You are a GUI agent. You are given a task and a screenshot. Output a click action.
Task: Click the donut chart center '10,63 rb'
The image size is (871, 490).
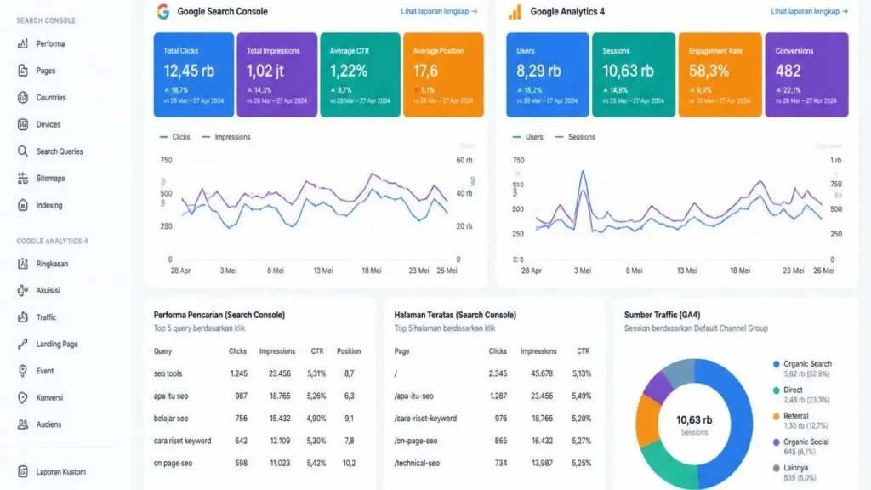click(x=694, y=420)
